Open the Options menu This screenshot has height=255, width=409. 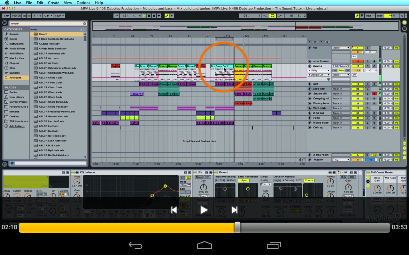click(83, 3)
